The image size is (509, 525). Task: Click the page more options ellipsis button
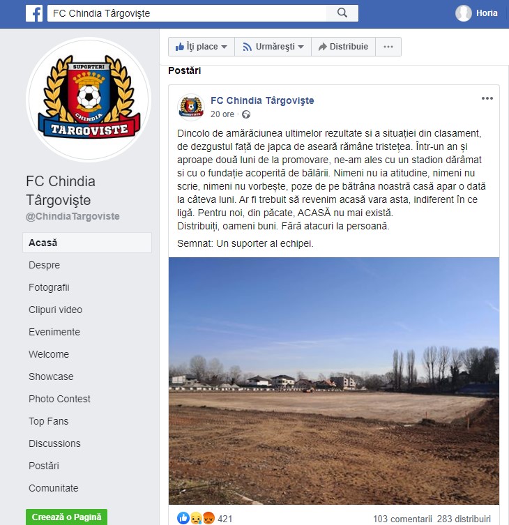click(388, 47)
